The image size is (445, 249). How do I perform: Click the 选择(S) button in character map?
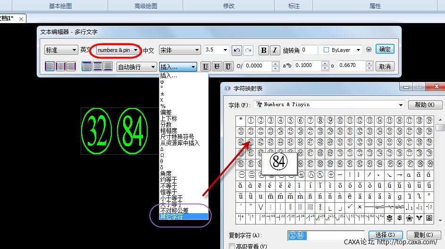(x=385, y=235)
